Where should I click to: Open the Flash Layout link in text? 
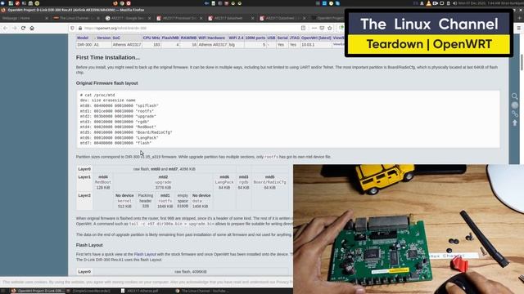tap(145, 254)
